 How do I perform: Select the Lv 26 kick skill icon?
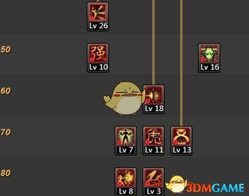98,16
